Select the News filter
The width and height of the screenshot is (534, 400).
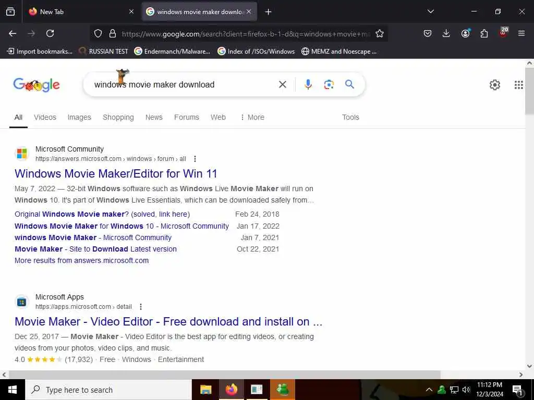[x=154, y=117]
